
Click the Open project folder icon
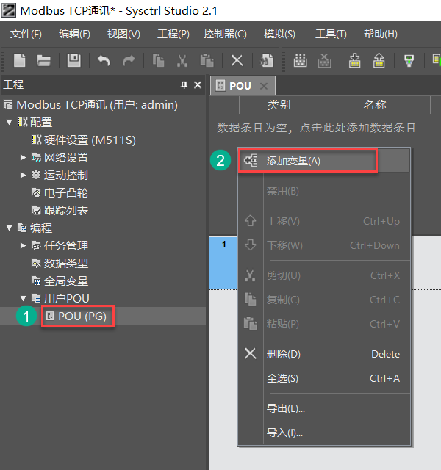44,60
